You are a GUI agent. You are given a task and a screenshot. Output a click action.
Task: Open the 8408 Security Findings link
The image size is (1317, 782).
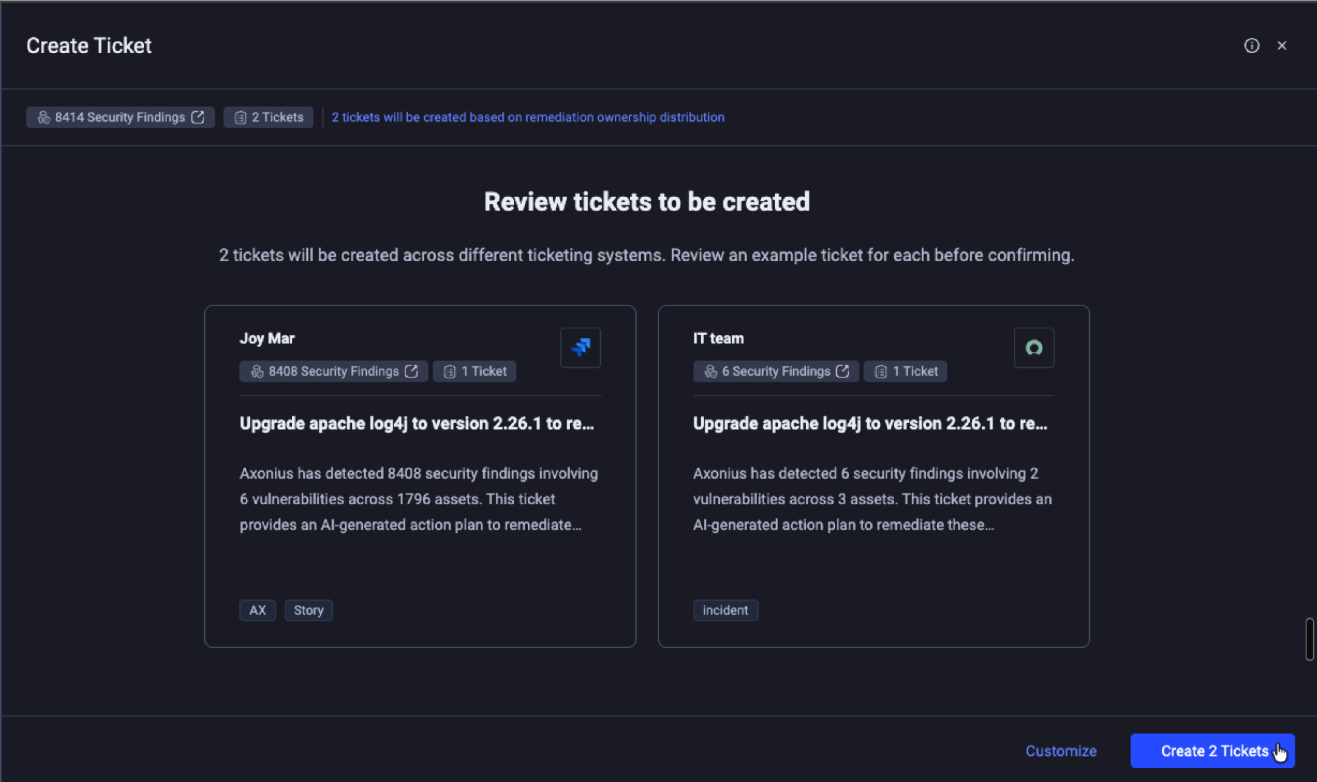334,371
